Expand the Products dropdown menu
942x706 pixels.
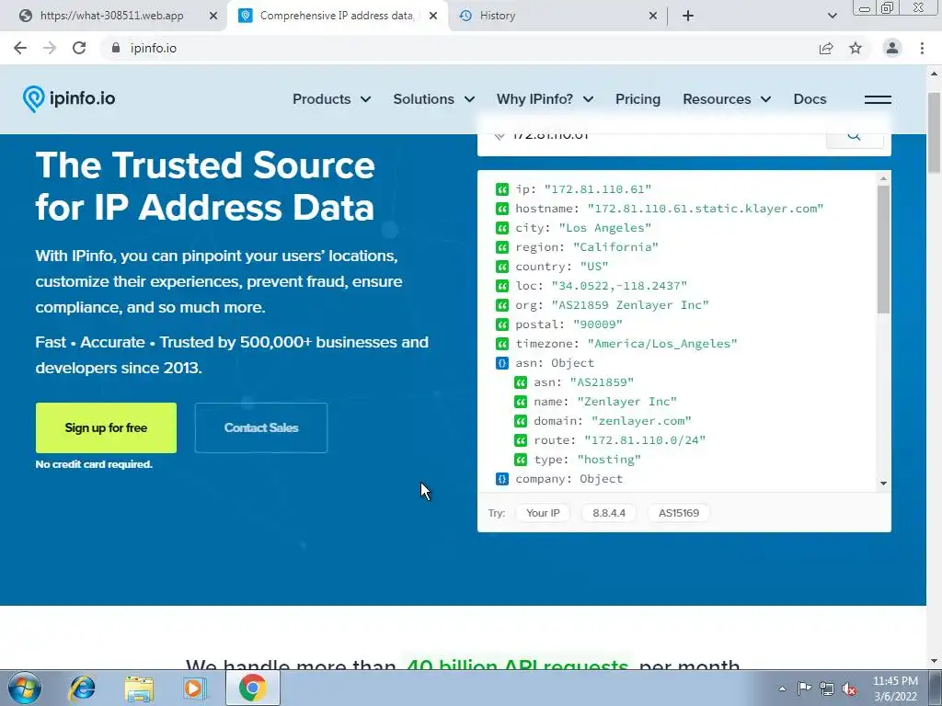point(331,99)
